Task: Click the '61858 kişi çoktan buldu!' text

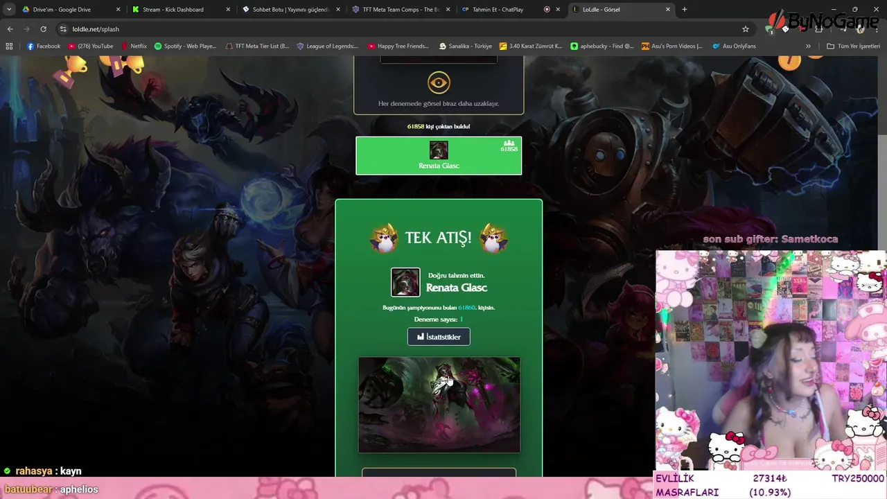Action: pyautogui.click(x=439, y=127)
